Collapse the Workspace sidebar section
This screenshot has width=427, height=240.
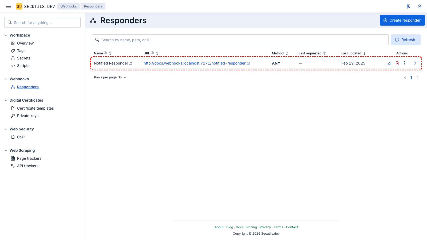(x=6, y=35)
